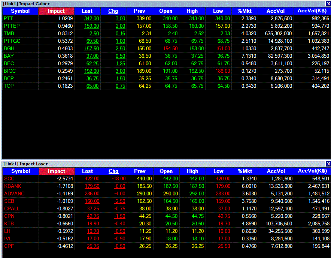Click BEC change value 1.25
Screen dimensions: 331x258
120,64
